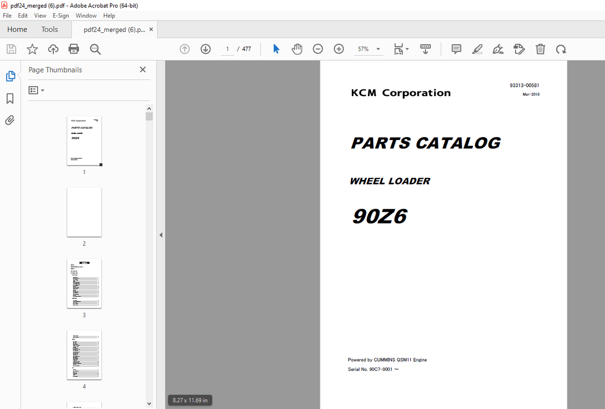This screenshot has height=409, width=605.
Task: Select the Highlight text tool
Action: coord(477,49)
